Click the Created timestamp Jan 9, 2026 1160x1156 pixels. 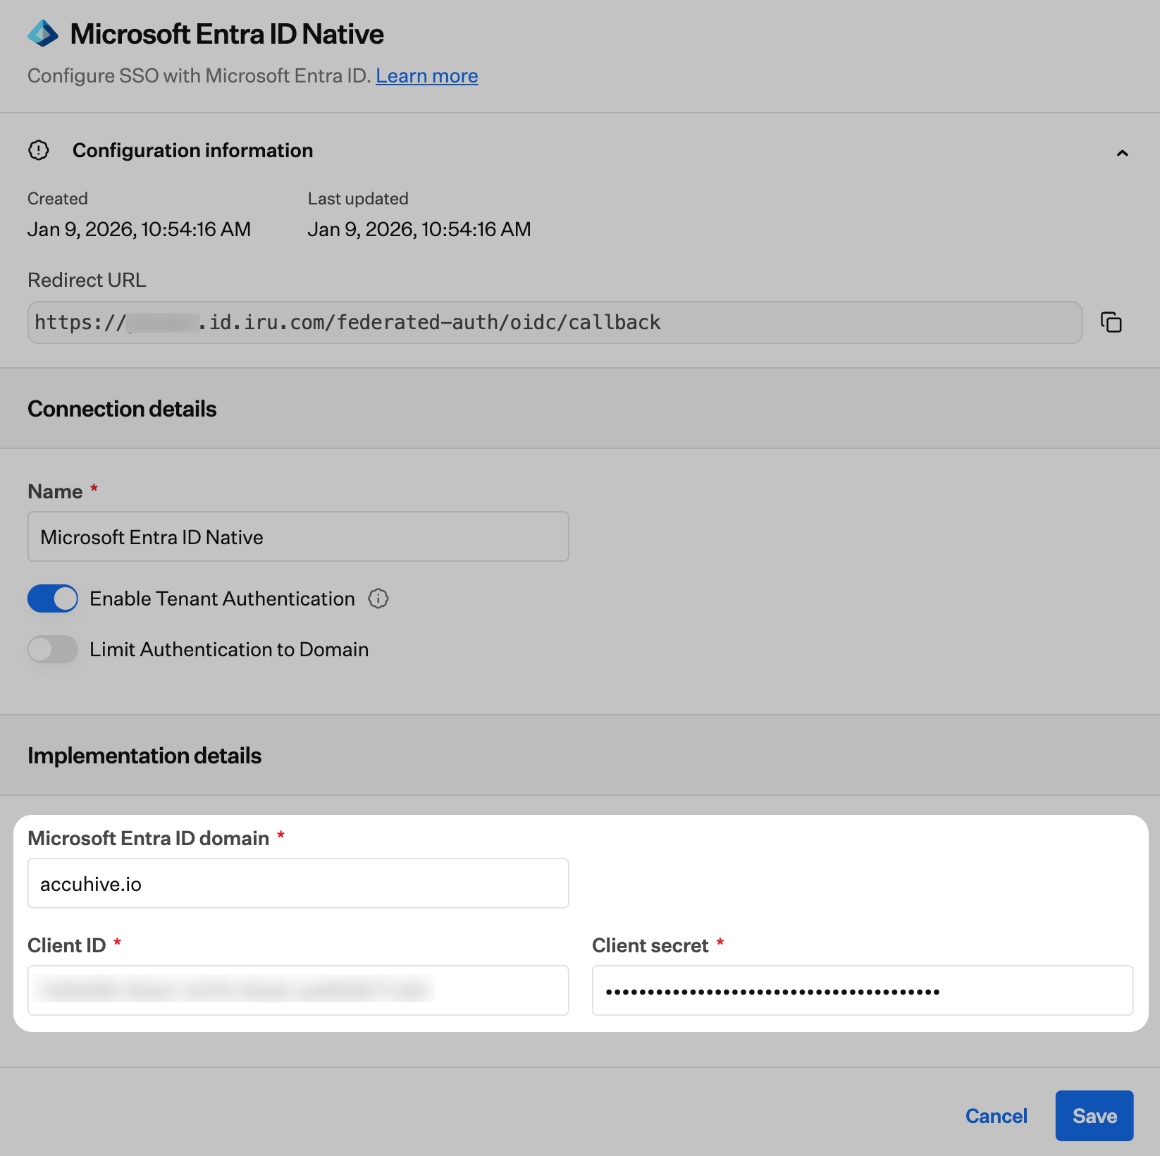pyautogui.click(x=139, y=229)
